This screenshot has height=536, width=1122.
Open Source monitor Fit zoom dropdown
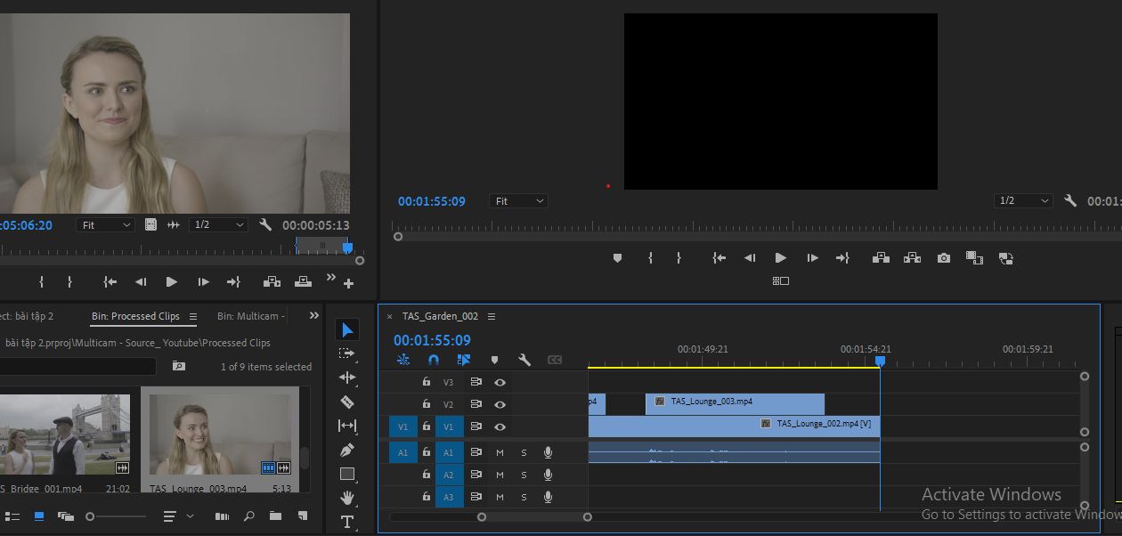tap(105, 225)
